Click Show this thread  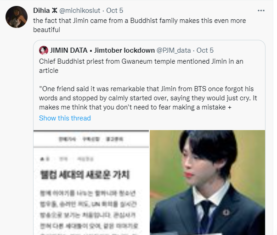click(x=65, y=118)
